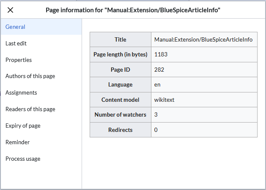The height and width of the screenshot is (190, 266).
Task: Click the Page length (in bytes) header
Action: click(x=120, y=54)
